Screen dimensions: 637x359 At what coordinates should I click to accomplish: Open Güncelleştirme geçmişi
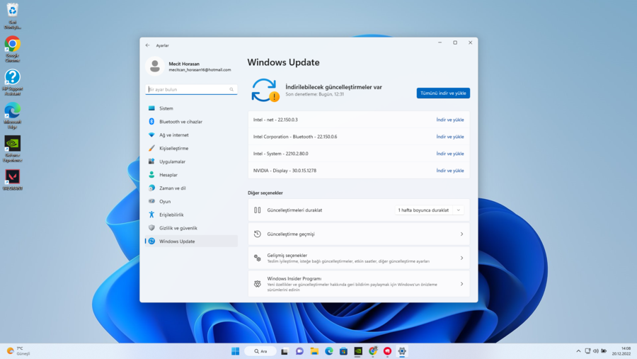coord(359,234)
